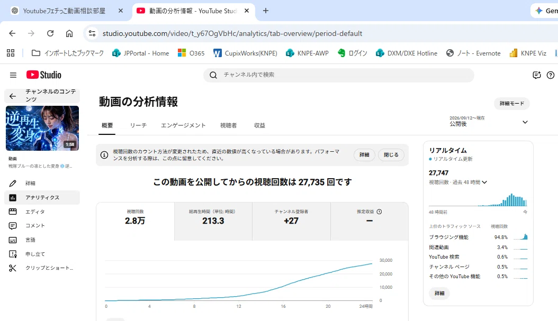The width and height of the screenshot is (558, 321).
Task: Select the 視聴回数 2.8万 metric card
Action: pos(135,221)
